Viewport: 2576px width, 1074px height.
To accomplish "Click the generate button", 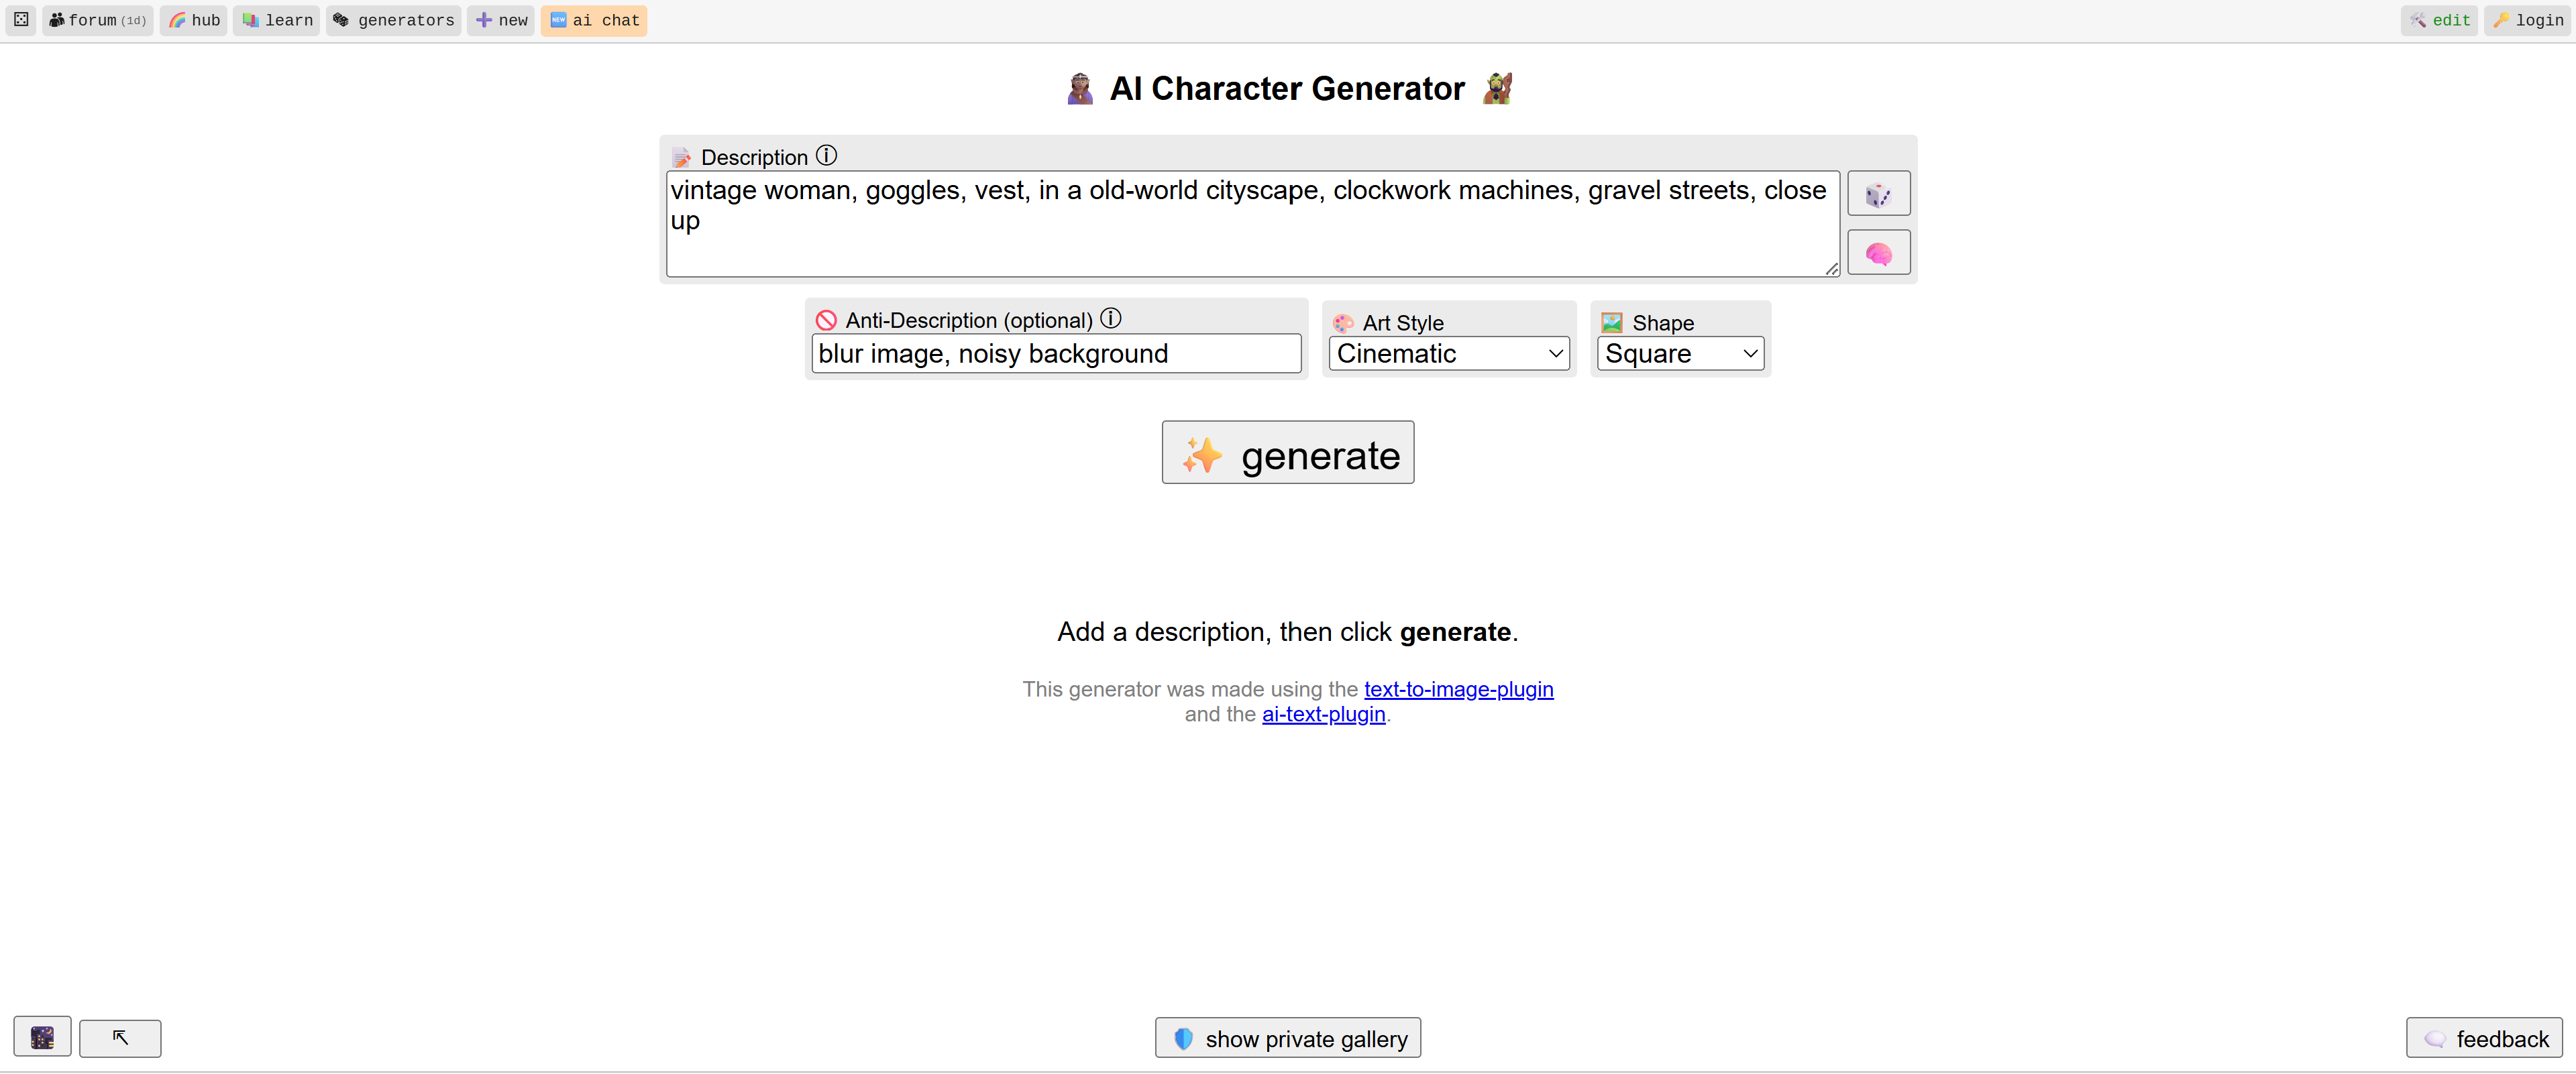I will pos(1287,453).
